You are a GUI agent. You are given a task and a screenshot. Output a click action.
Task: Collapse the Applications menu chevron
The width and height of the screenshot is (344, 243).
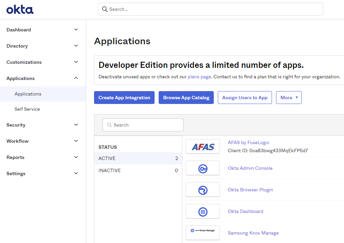pos(76,78)
